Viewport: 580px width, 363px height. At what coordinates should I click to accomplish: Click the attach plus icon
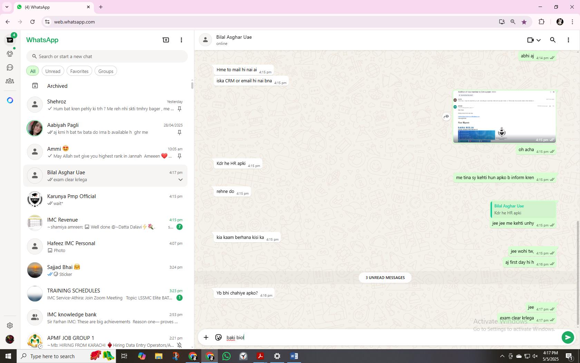[x=206, y=337]
